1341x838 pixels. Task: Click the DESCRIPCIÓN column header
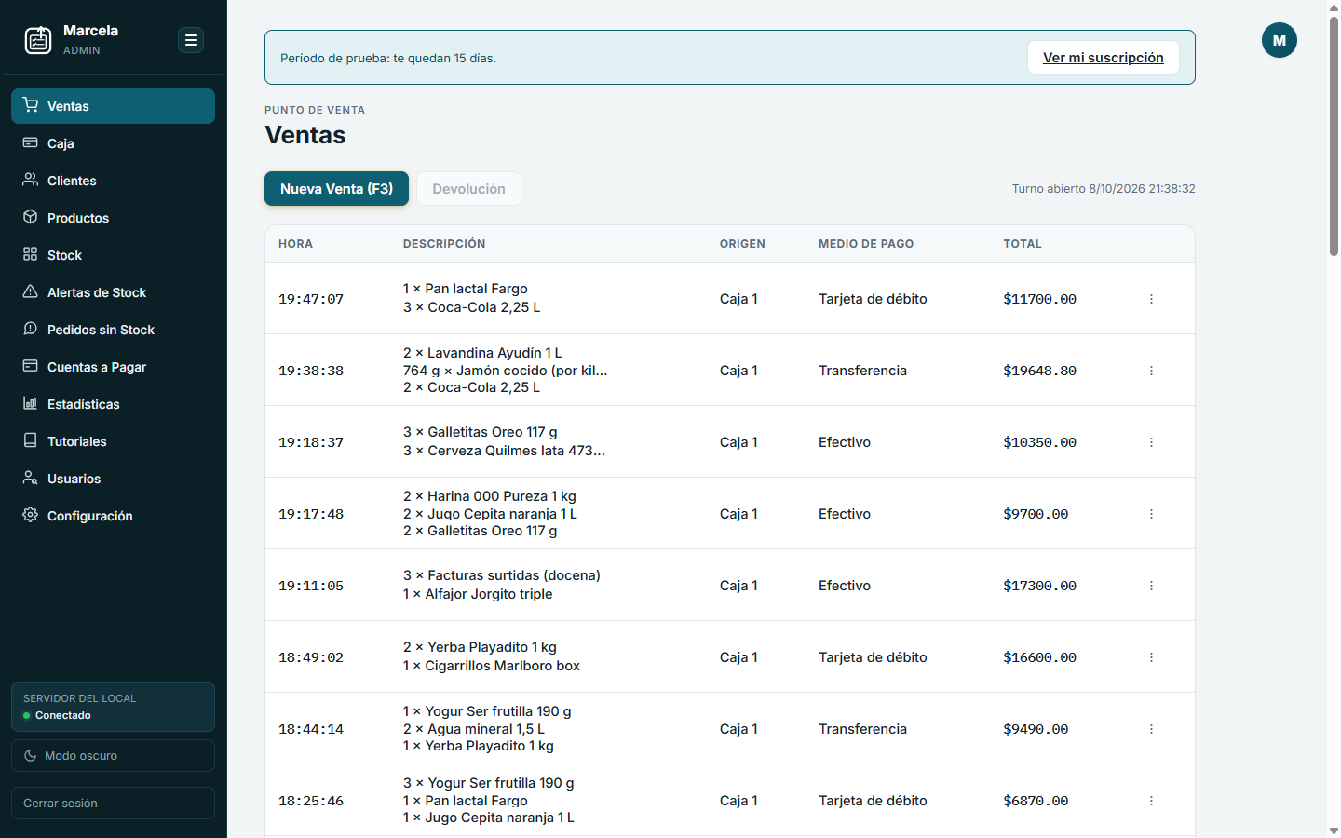point(444,244)
